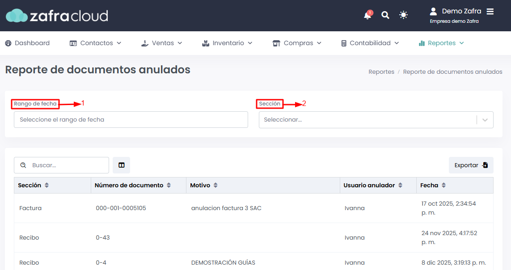Click the Dashboard palette icon
Image resolution: width=511 pixels, height=270 pixels.
point(8,43)
